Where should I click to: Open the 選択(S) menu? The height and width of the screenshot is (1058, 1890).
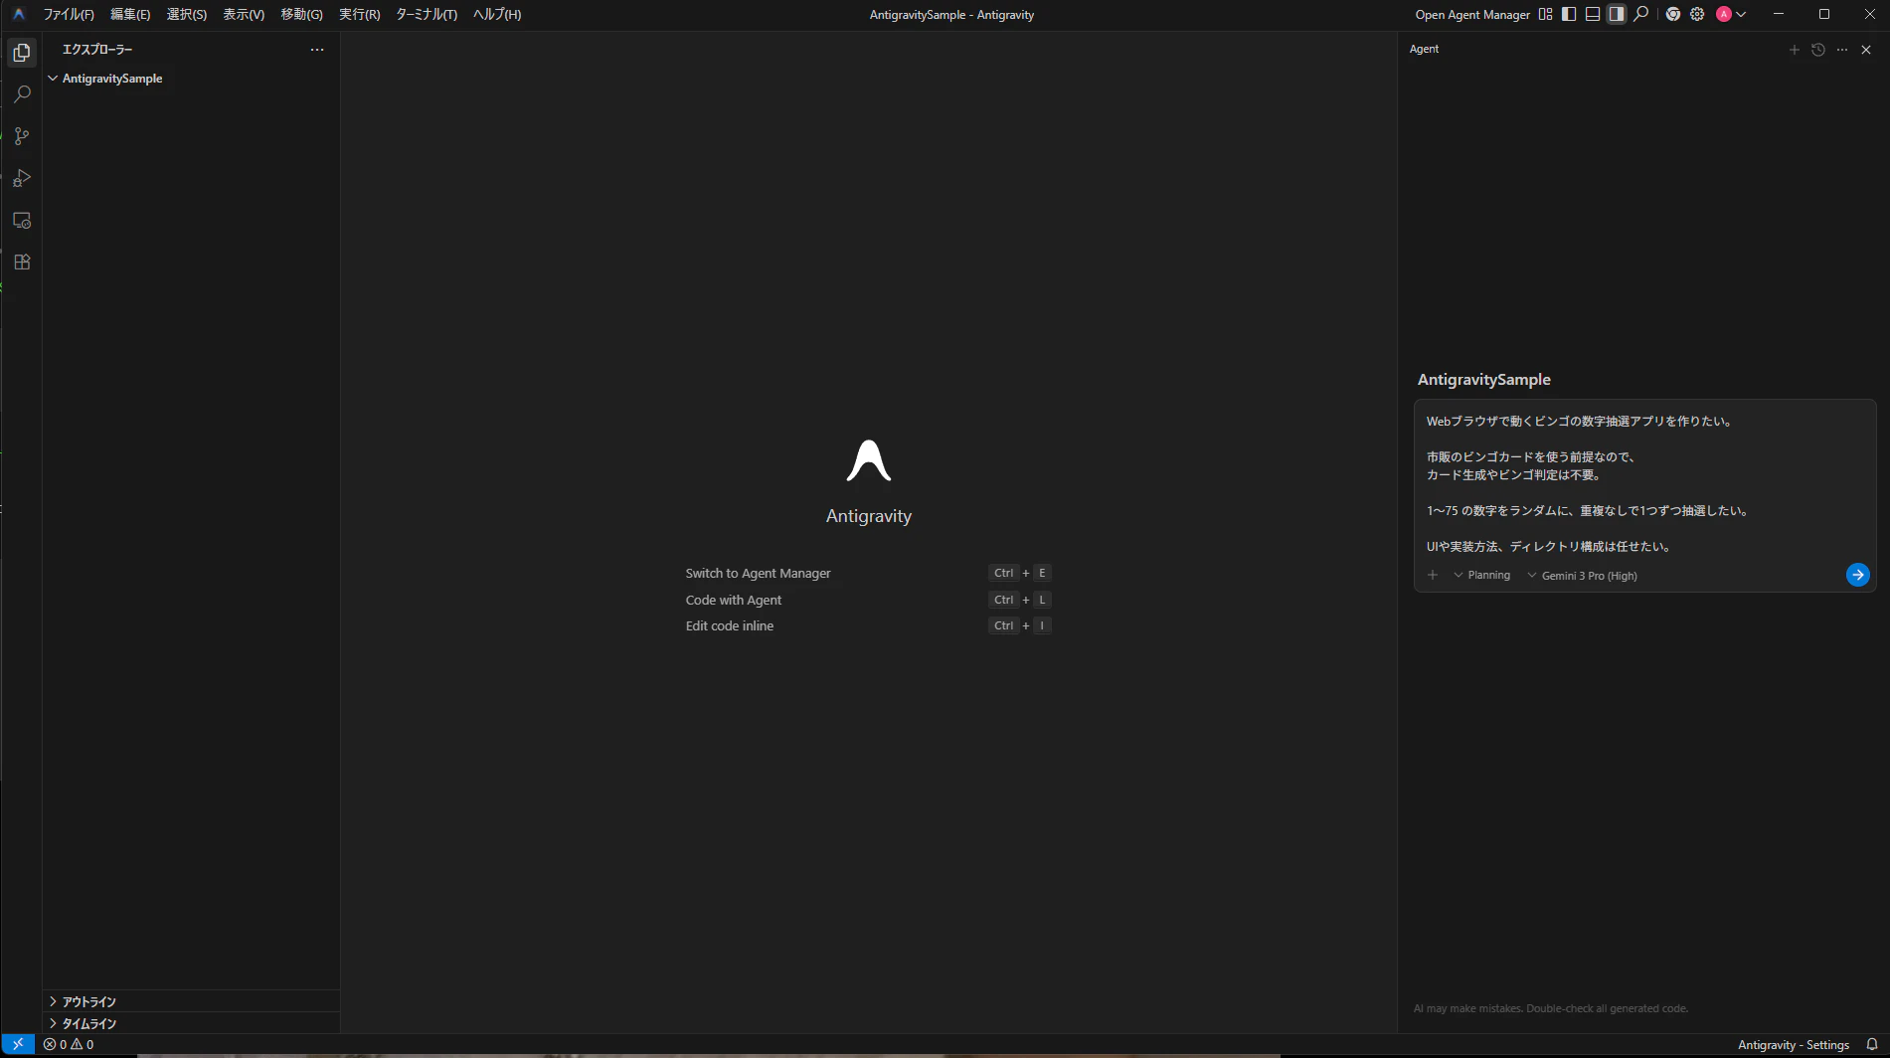(187, 14)
